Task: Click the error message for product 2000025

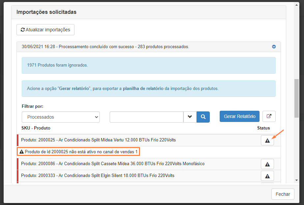Action: point(78,152)
